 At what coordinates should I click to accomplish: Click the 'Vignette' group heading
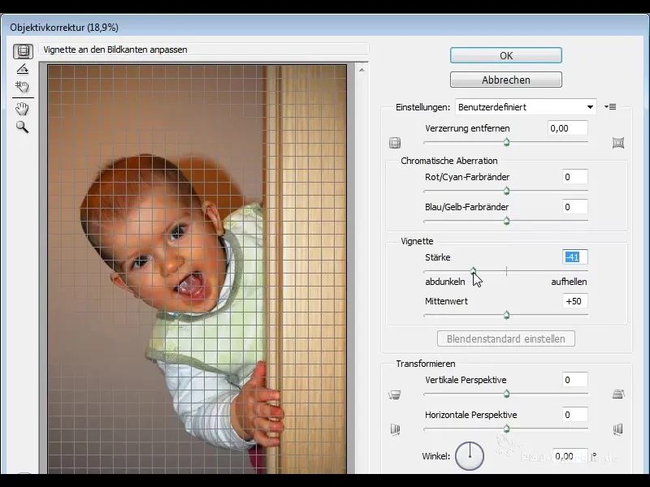pos(417,241)
